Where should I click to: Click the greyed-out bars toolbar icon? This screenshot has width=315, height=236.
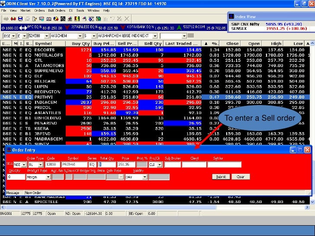tap(106, 19)
